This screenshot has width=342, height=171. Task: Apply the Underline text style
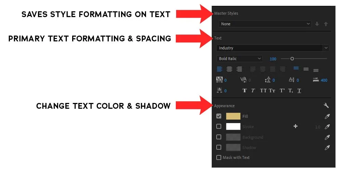coord(299,91)
